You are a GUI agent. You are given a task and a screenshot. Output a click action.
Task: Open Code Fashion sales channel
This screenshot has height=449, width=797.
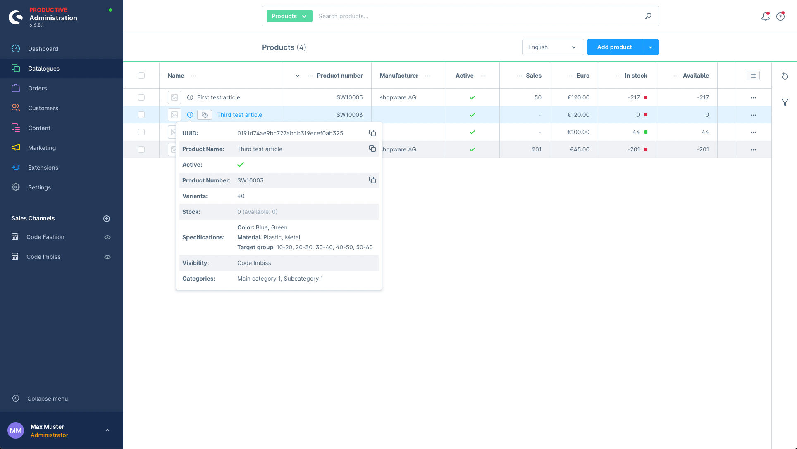pos(45,237)
